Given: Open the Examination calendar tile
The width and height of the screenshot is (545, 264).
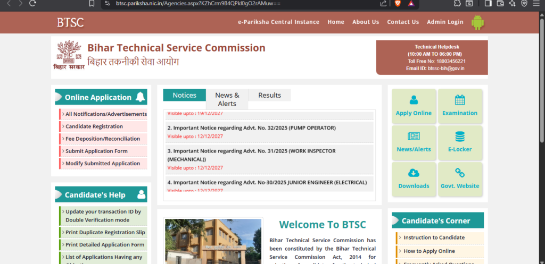Looking at the screenshot, I should (460, 106).
